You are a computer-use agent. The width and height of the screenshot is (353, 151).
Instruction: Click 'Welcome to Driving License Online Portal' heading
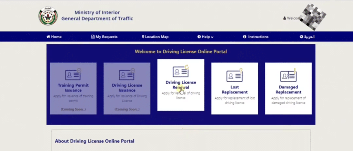[181, 52]
